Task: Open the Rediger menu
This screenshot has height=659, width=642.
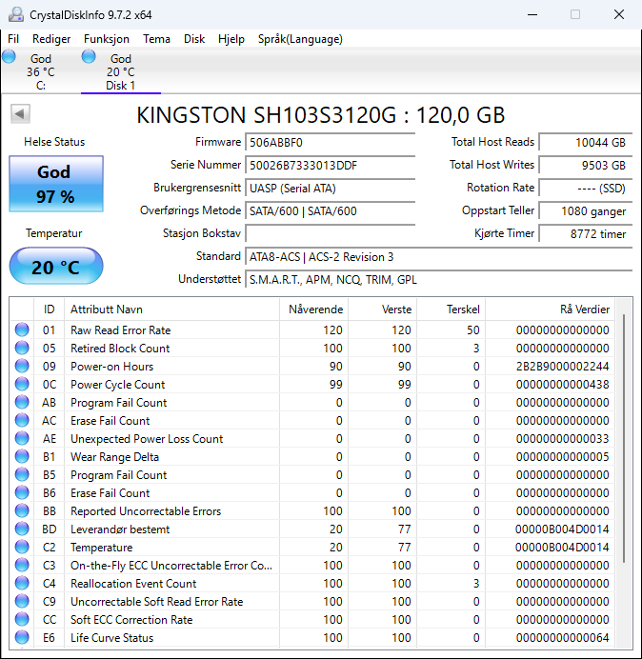Action: [51, 39]
